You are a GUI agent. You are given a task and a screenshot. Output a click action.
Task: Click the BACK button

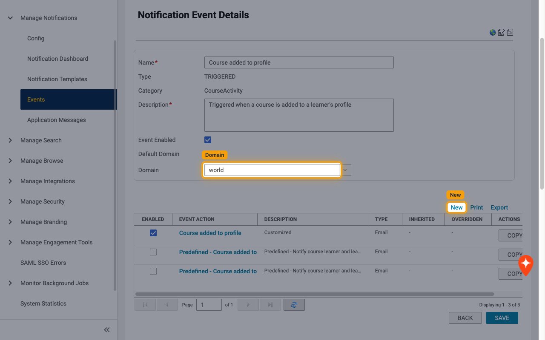point(465,318)
